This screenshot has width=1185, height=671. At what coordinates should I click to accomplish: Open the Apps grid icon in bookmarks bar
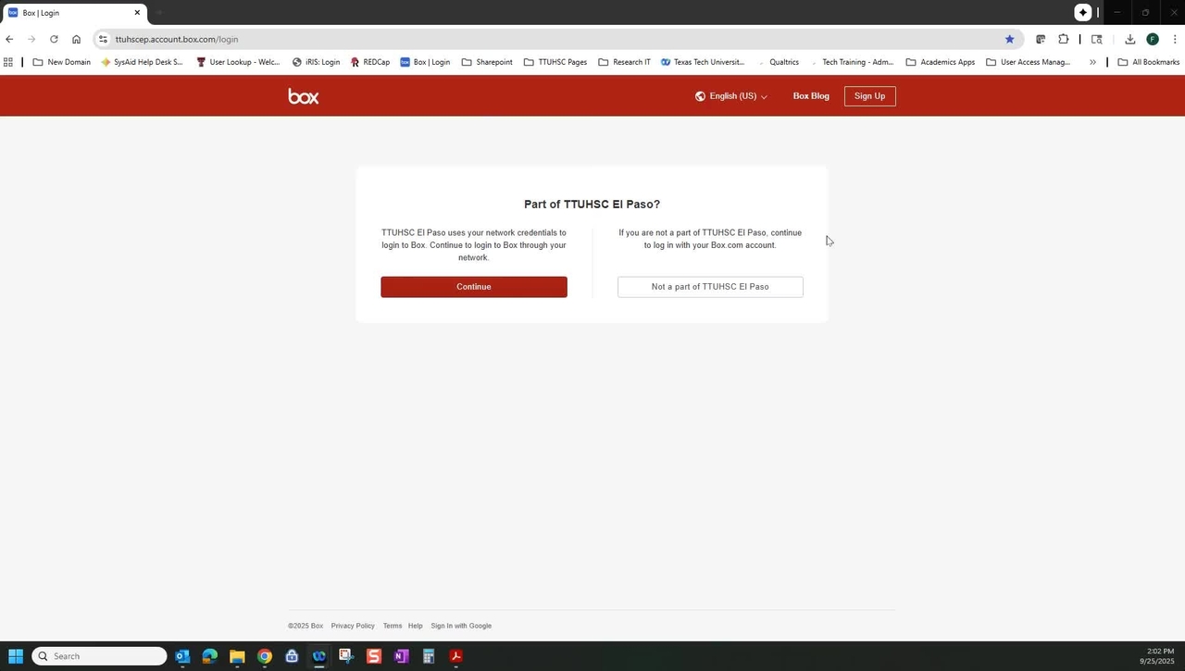coord(8,62)
